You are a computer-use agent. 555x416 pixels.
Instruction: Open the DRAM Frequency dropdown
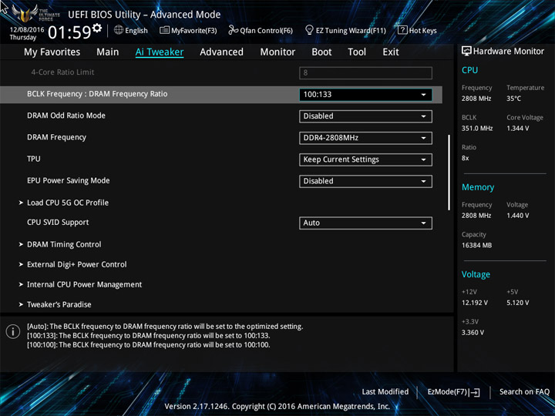point(365,138)
